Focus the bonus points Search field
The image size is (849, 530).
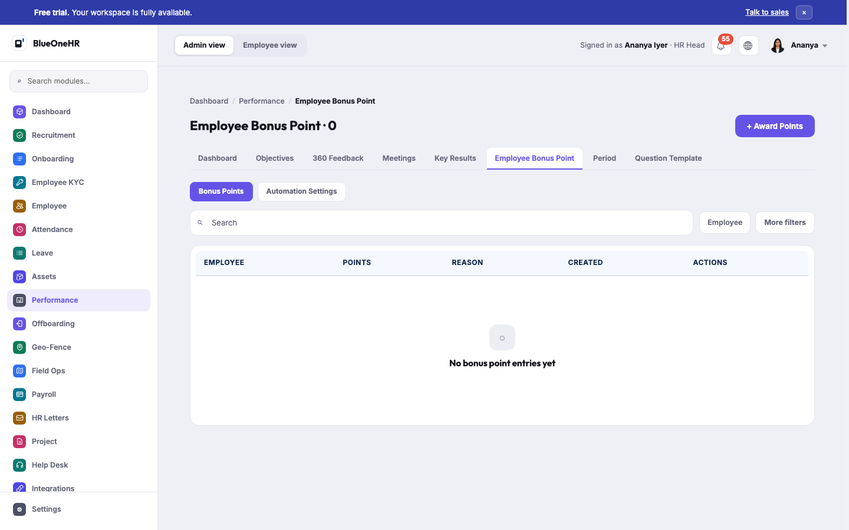click(441, 223)
